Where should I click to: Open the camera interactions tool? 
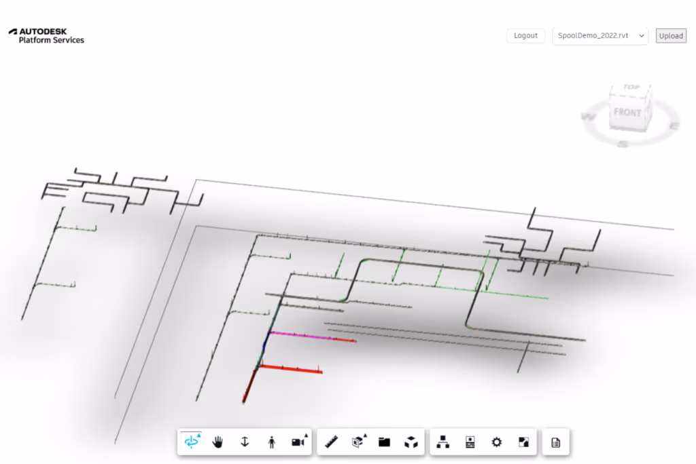click(x=296, y=442)
